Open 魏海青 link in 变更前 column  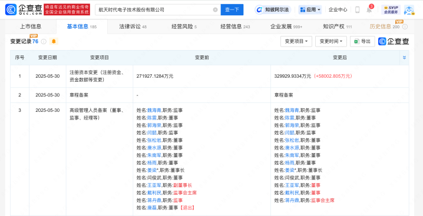click(154, 110)
